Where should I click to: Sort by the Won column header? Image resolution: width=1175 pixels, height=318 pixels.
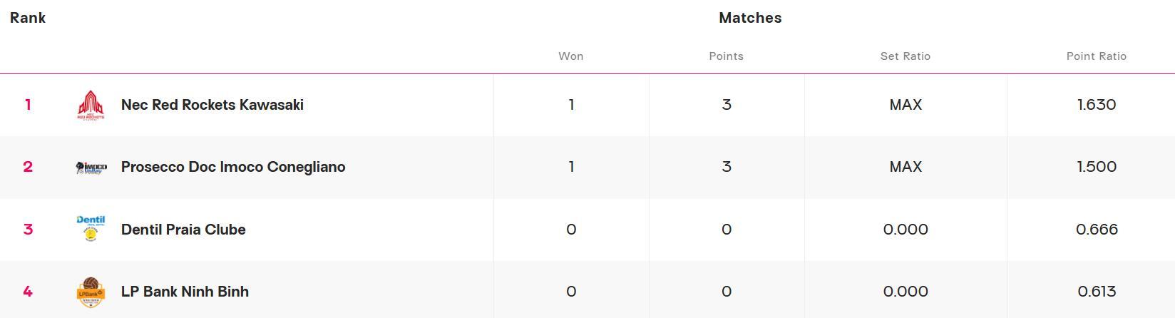point(570,56)
